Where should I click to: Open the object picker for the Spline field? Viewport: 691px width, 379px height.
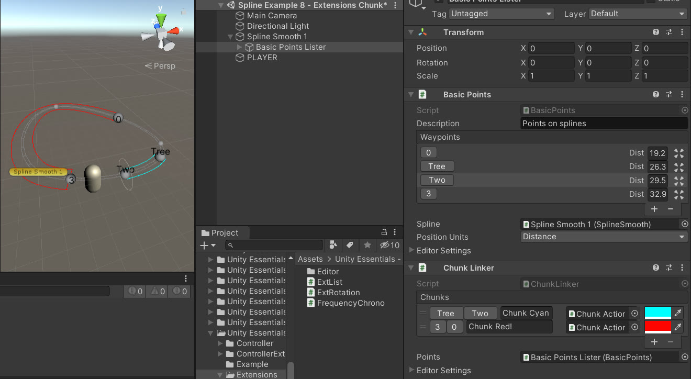tap(685, 224)
